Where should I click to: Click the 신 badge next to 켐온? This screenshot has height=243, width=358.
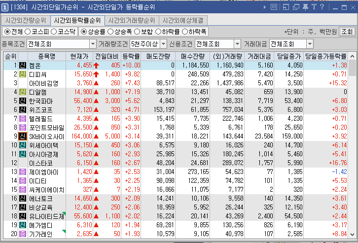point(23,65)
